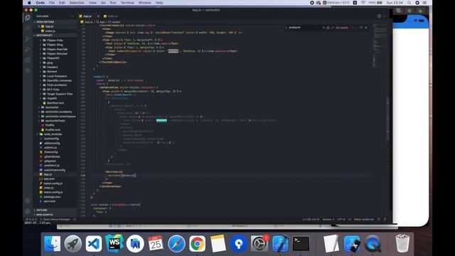
Task: Open the Manage gear in activity bar
Action: point(28,212)
